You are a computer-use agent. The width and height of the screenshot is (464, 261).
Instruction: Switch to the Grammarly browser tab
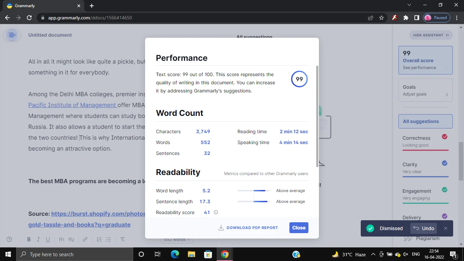tap(41, 6)
